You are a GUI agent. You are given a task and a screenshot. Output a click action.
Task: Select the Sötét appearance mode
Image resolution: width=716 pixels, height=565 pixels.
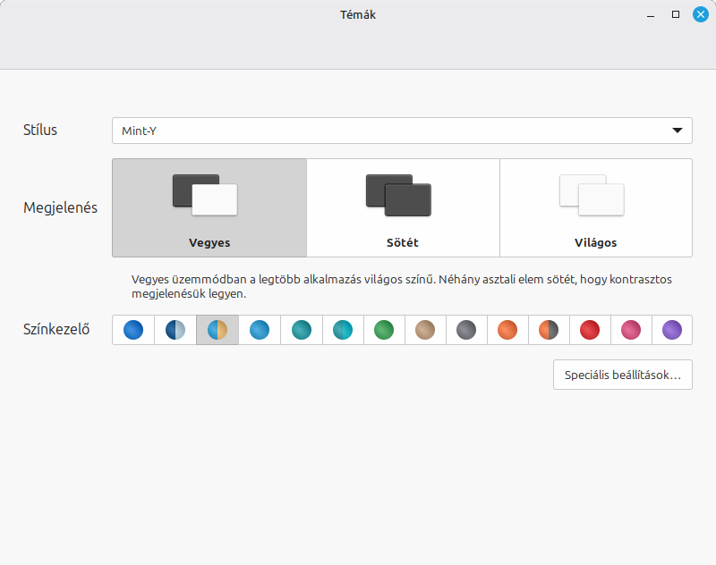(404, 208)
